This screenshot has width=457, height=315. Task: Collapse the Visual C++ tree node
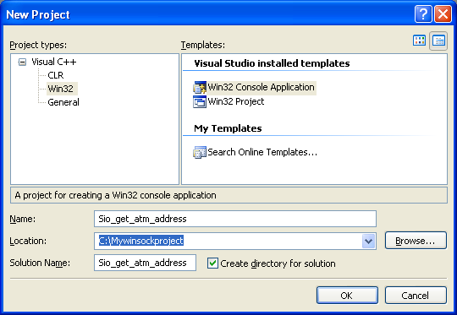tap(22, 62)
